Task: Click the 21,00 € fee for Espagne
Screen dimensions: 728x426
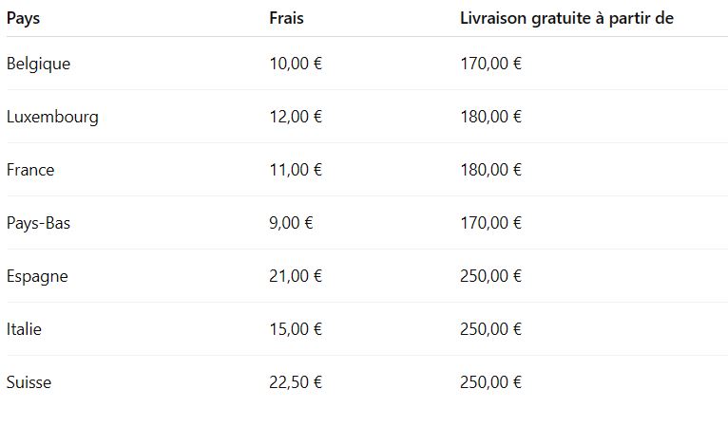Action: pos(296,276)
